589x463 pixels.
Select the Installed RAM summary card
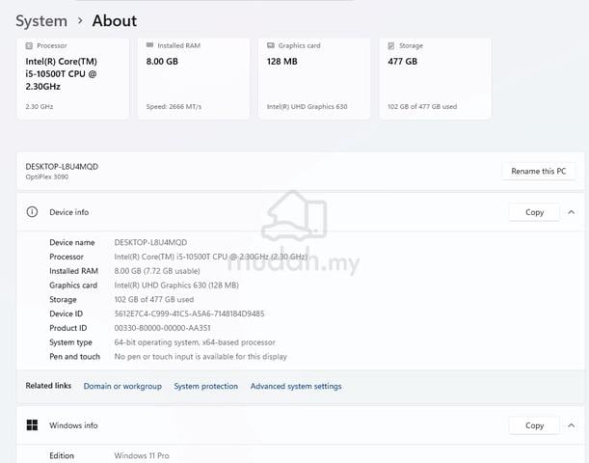pos(194,78)
